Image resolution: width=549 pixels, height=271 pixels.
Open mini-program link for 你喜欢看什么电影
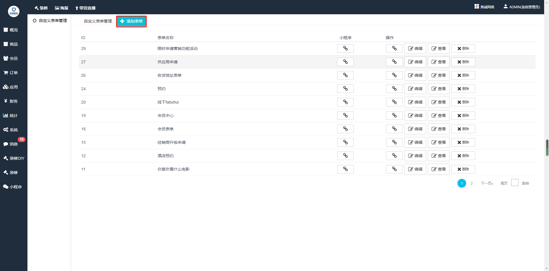(x=345, y=169)
